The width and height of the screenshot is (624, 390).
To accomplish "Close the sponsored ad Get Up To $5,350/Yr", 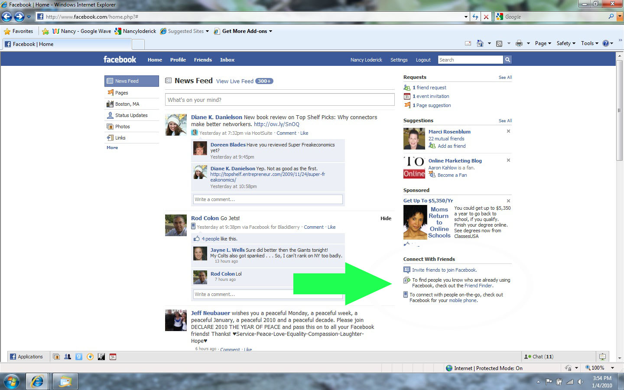I will (x=508, y=201).
